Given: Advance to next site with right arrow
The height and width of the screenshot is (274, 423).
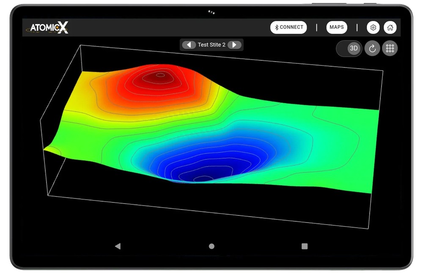Looking at the screenshot, I should (x=234, y=45).
